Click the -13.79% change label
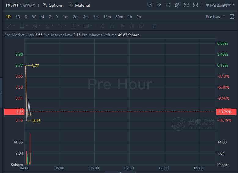 pyautogui.click(x=226, y=112)
